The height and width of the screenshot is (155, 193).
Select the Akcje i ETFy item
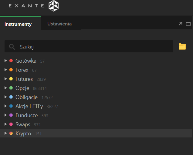pyautogui.click(x=29, y=106)
